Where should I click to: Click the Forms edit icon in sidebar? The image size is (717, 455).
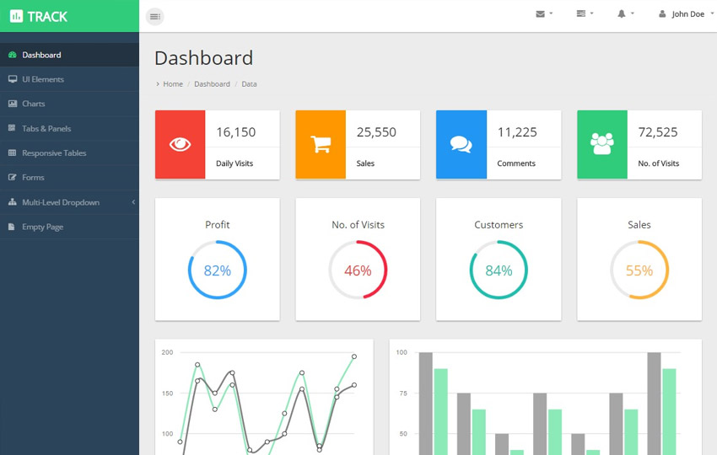tap(13, 177)
